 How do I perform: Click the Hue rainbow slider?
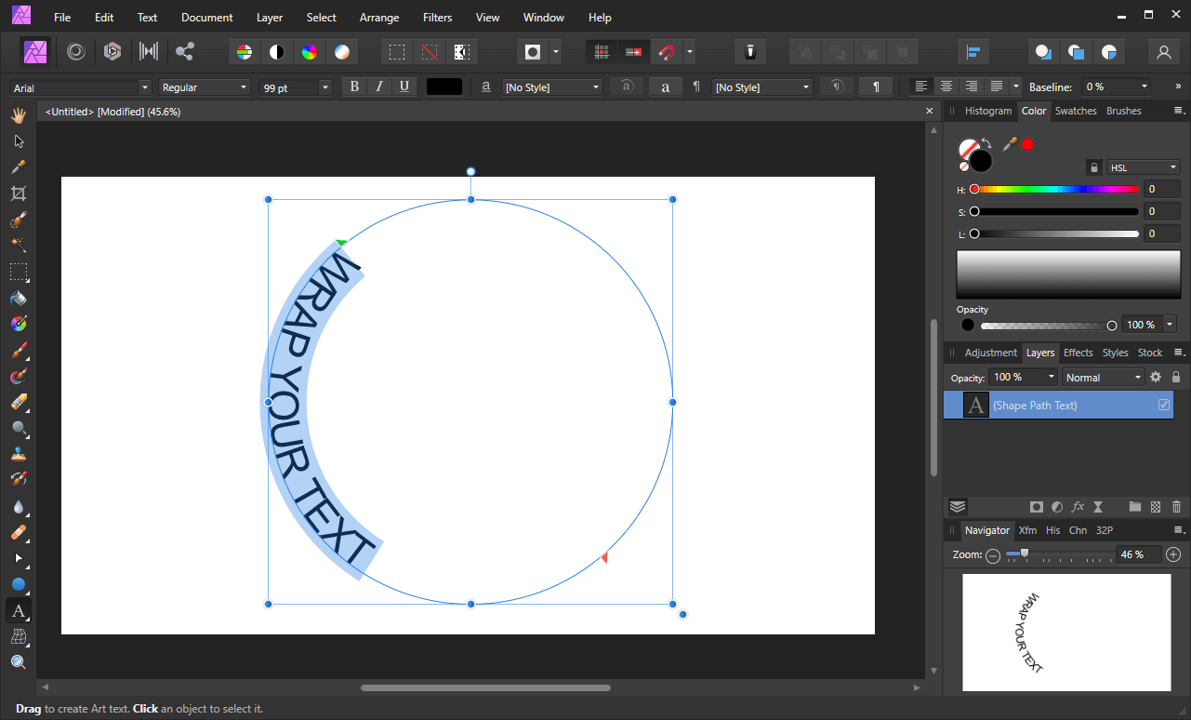1055,189
